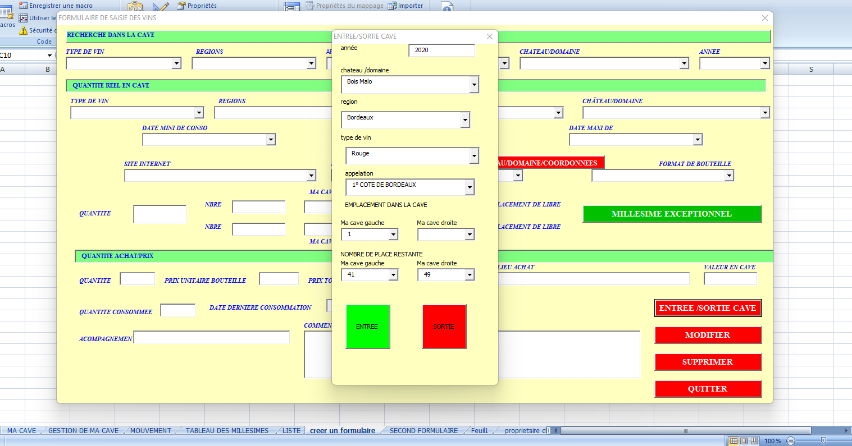
Task: Switch to Normal view in status bar
Action: tap(733, 441)
